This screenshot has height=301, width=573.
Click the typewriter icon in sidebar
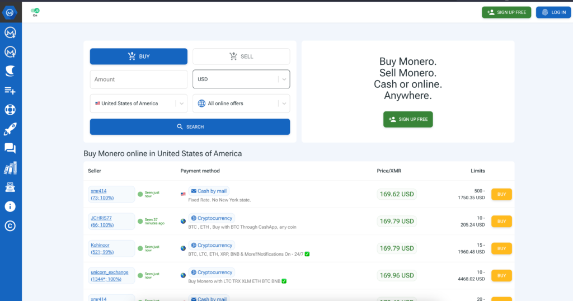point(10,187)
